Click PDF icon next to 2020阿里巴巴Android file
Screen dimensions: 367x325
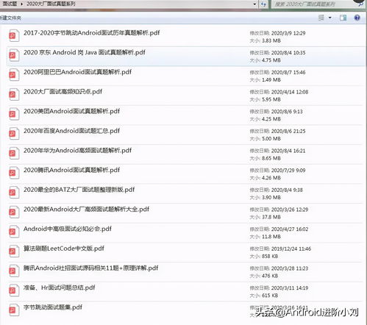pyautogui.click(x=14, y=75)
